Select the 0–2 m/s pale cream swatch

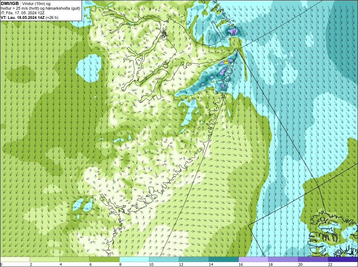pos(15,259)
